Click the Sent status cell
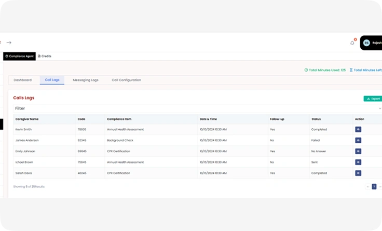 (x=315, y=162)
